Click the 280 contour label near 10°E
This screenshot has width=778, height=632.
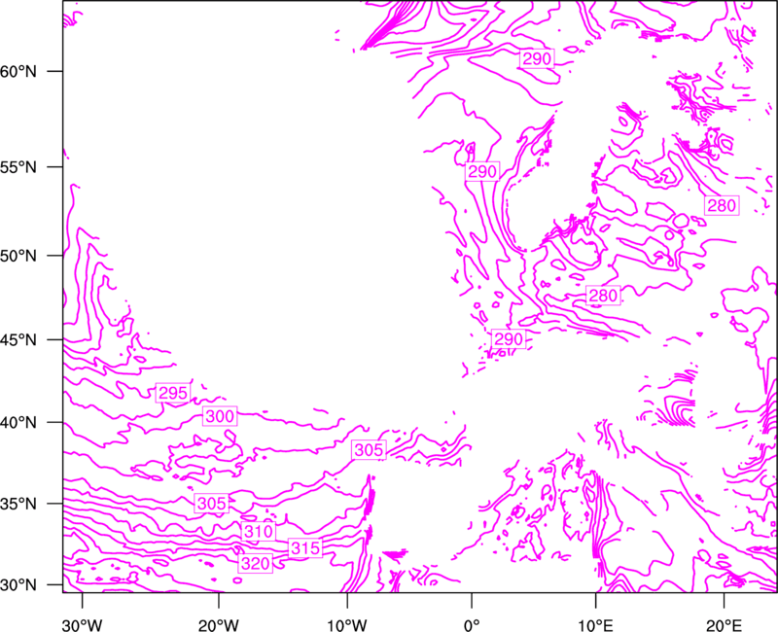pos(603,296)
